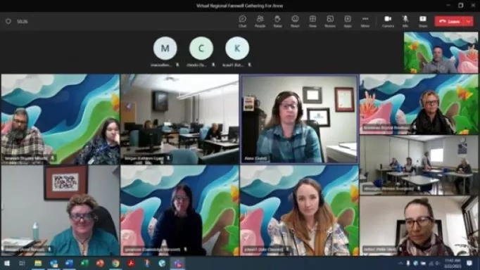480x270 pixels.
Task: Open the Share content tray
Action: [423, 21]
